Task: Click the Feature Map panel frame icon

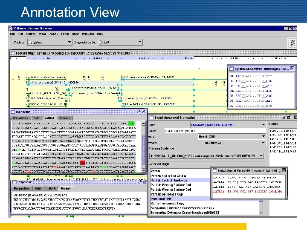Action: [13, 53]
